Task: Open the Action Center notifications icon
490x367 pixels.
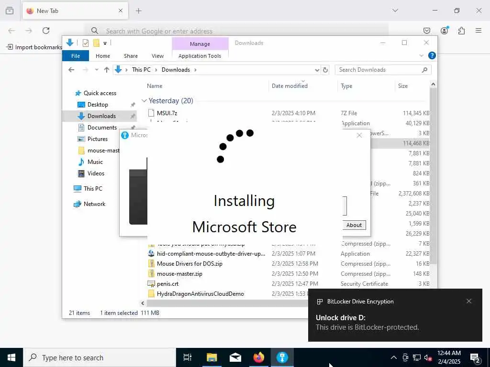Action: (x=475, y=358)
